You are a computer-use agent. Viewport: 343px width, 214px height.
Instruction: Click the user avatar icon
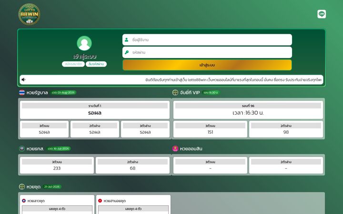pos(84,43)
